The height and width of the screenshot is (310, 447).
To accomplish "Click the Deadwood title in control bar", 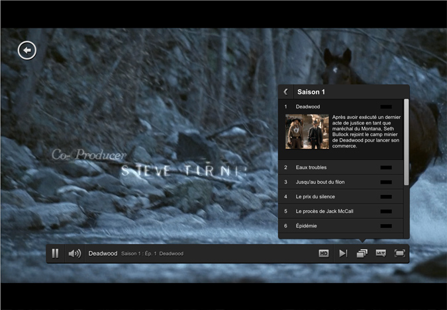I will [103, 253].
